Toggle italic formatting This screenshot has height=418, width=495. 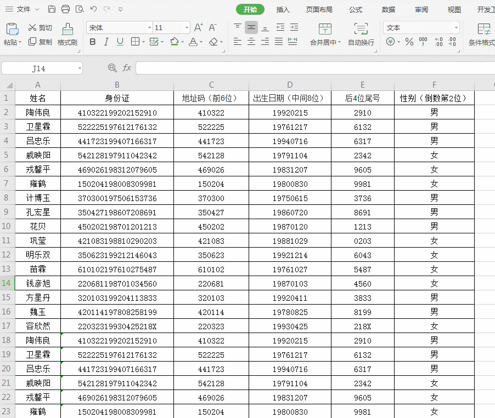point(106,42)
